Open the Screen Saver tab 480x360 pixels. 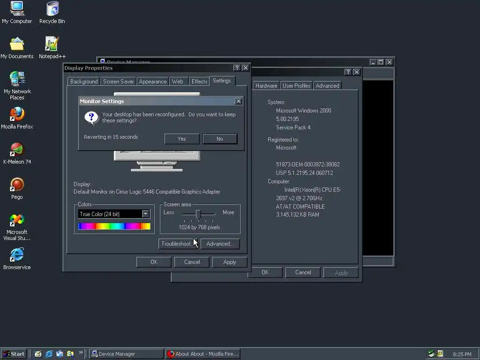118,82
